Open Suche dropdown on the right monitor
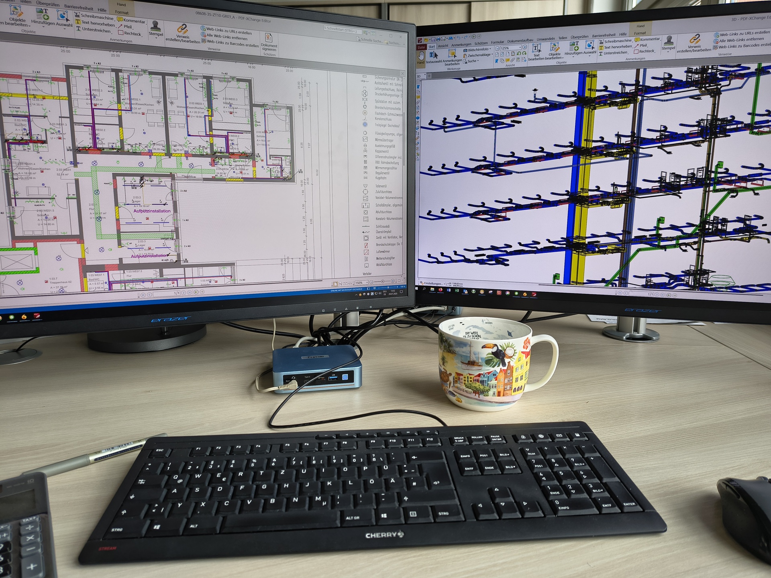Image resolution: width=771 pixels, height=578 pixels. [x=471, y=61]
